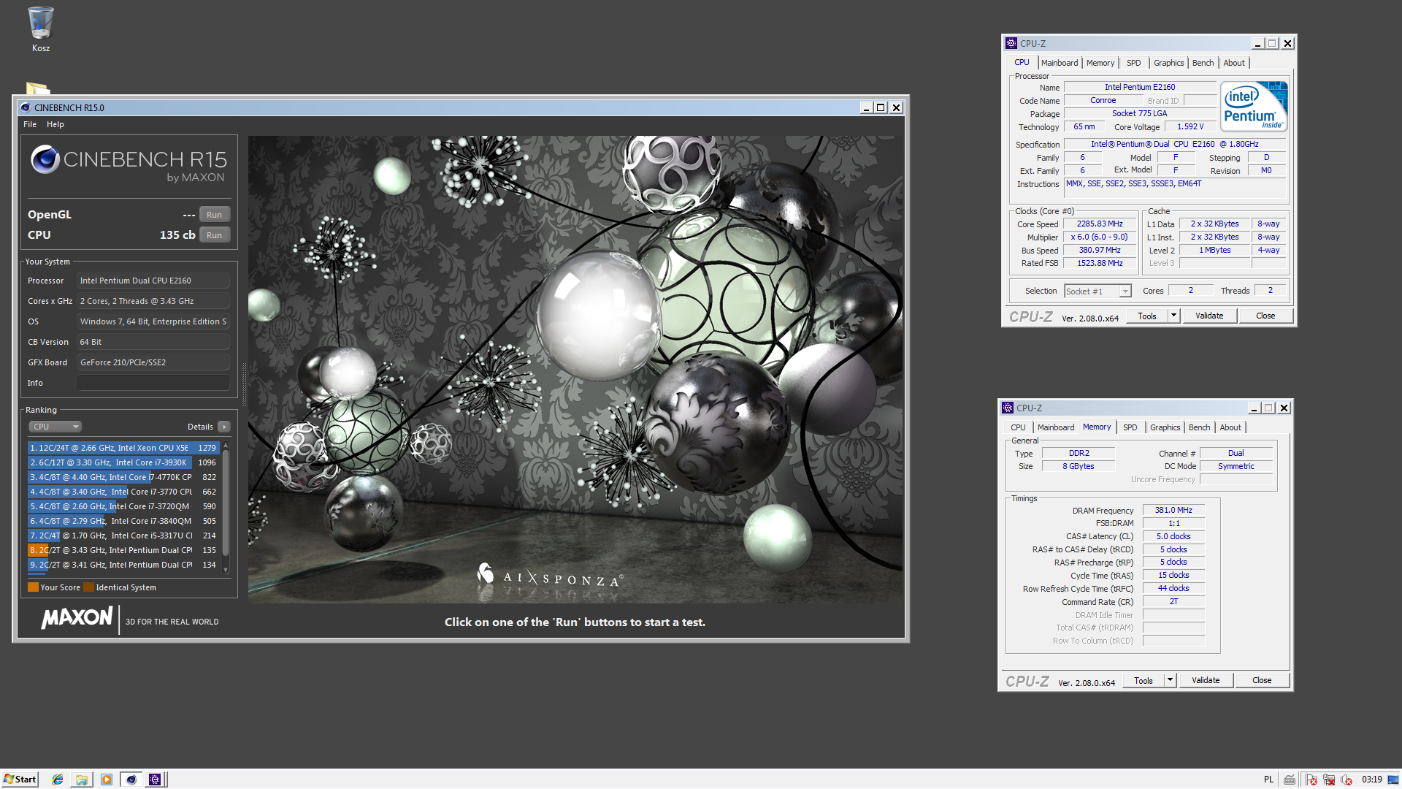
Task: Click Tools button in lower CPU-Z window
Action: pyautogui.click(x=1143, y=680)
